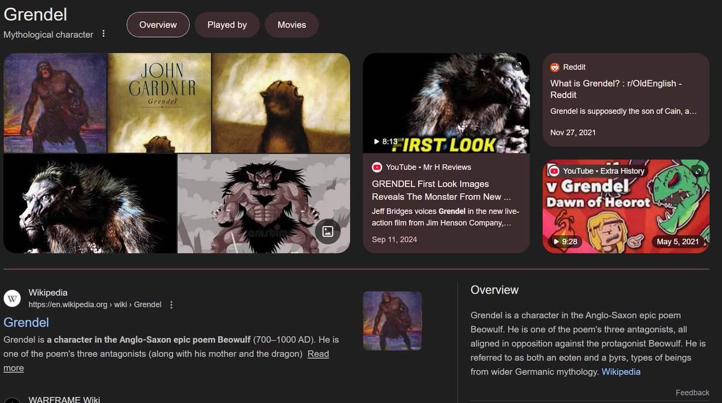Open the roaring bear-like creature painting
The width and height of the screenshot is (722, 403).
(x=281, y=103)
